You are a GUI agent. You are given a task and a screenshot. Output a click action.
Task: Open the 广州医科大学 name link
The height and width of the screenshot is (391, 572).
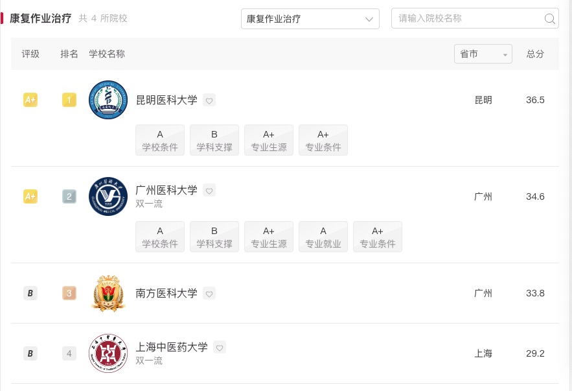(x=168, y=190)
